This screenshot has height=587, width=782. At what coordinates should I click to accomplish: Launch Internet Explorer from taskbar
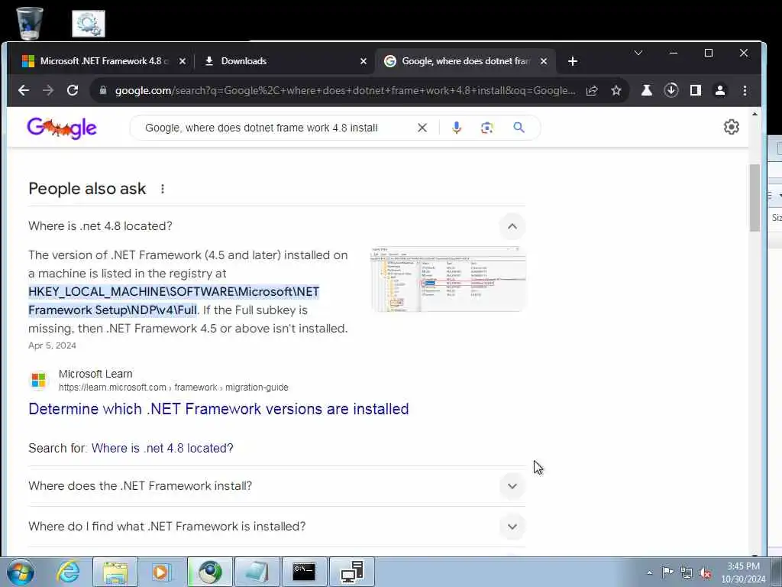[x=68, y=572]
